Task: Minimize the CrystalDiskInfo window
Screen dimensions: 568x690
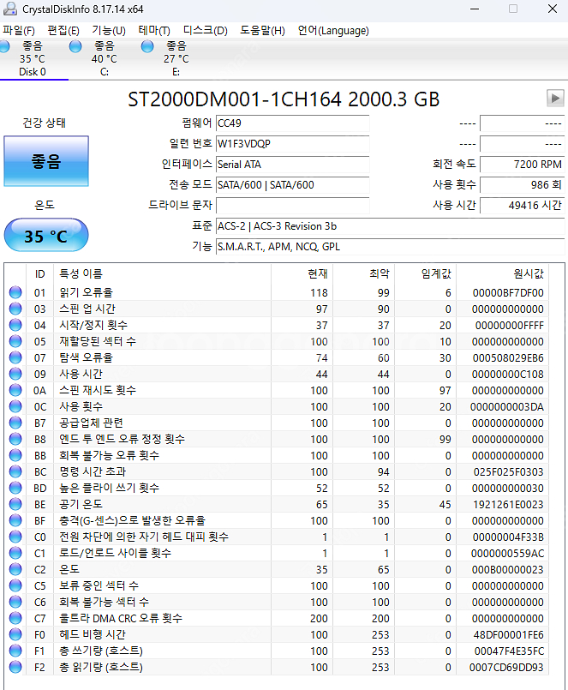Action: coord(475,9)
